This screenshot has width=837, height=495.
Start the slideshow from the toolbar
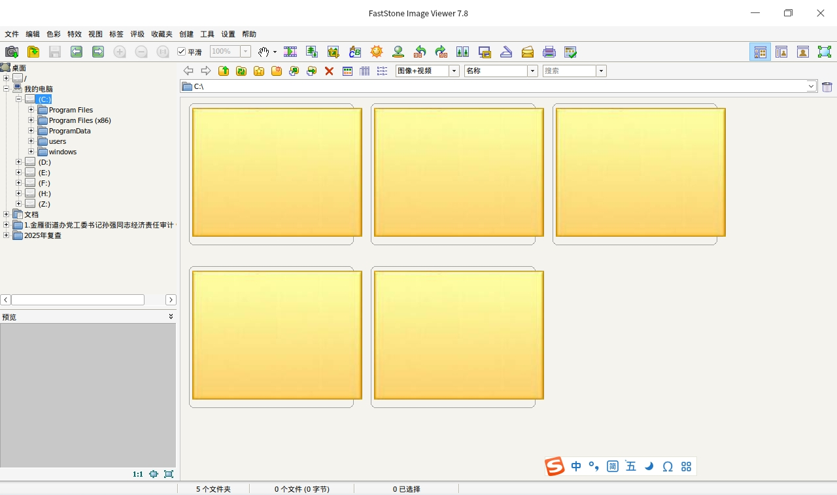coord(290,52)
